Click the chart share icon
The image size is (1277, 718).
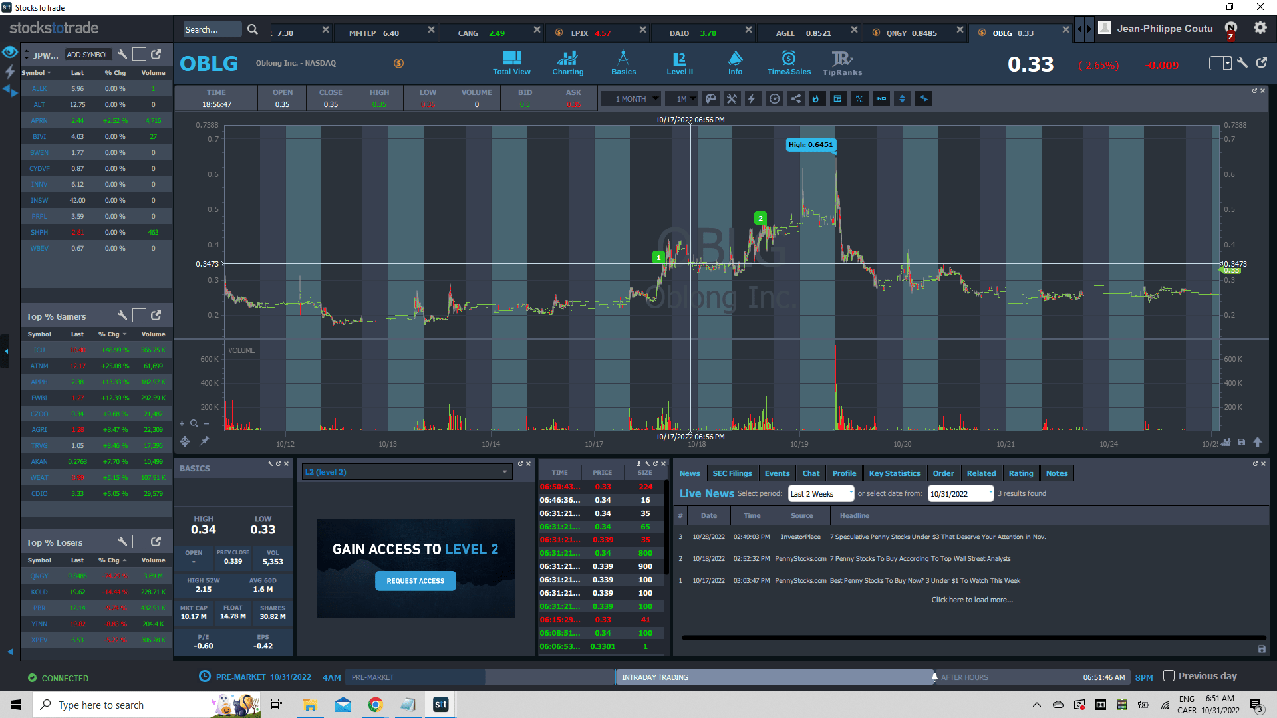coord(795,99)
